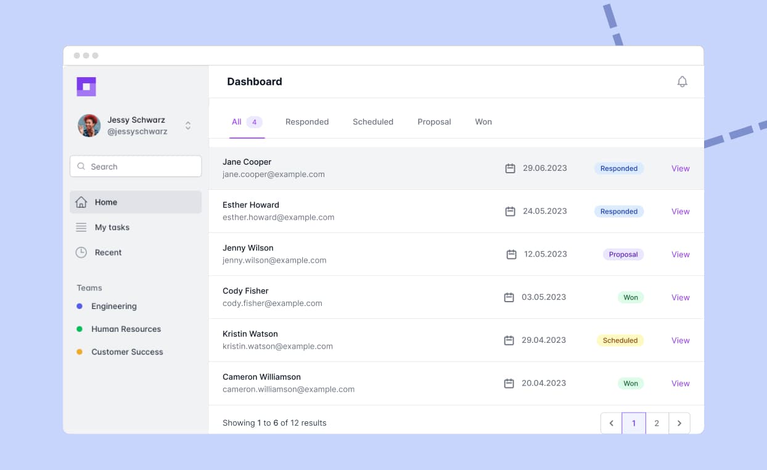Open Home in the sidebar
Image resolution: width=767 pixels, height=470 pixels.
pyautogui.click(x=136, y=202)
